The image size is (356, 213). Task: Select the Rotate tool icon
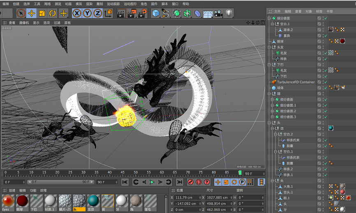click(x=52, y=13)
